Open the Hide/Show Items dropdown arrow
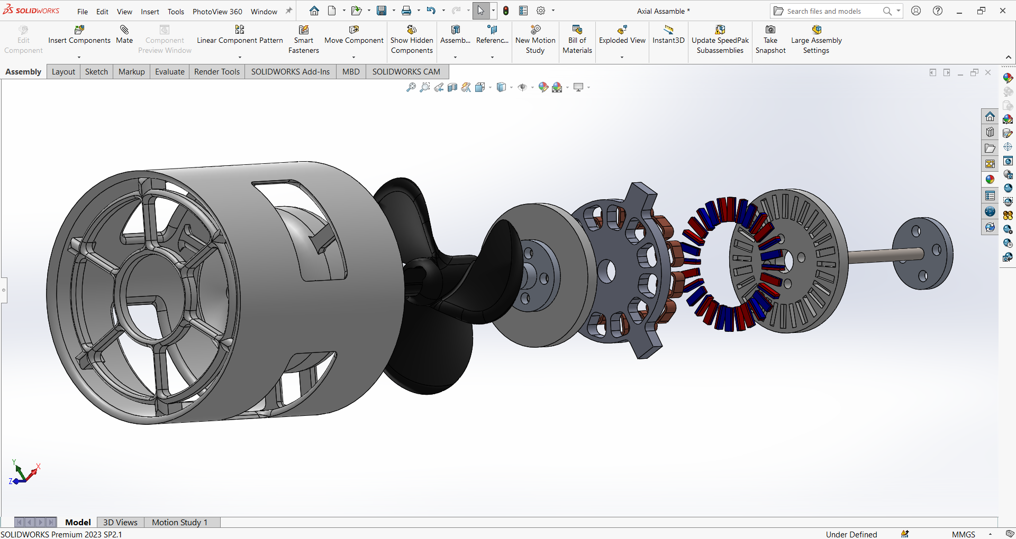This screenshot has width=1016, height=539. [532, 88]
